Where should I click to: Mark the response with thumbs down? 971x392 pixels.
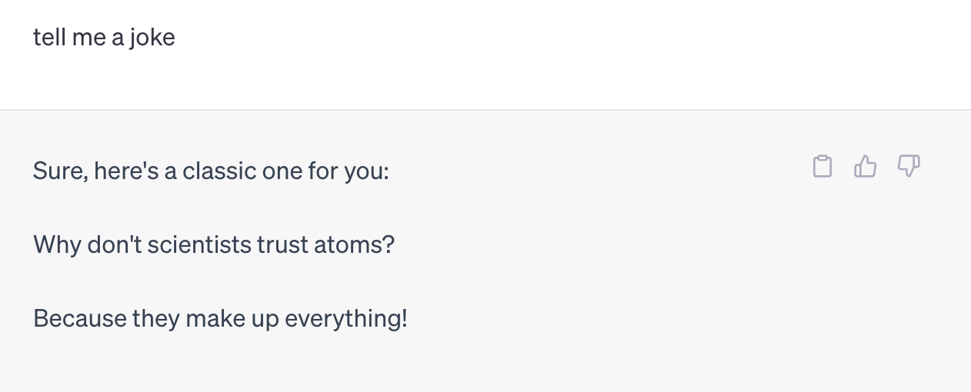(x=909, y=166)
